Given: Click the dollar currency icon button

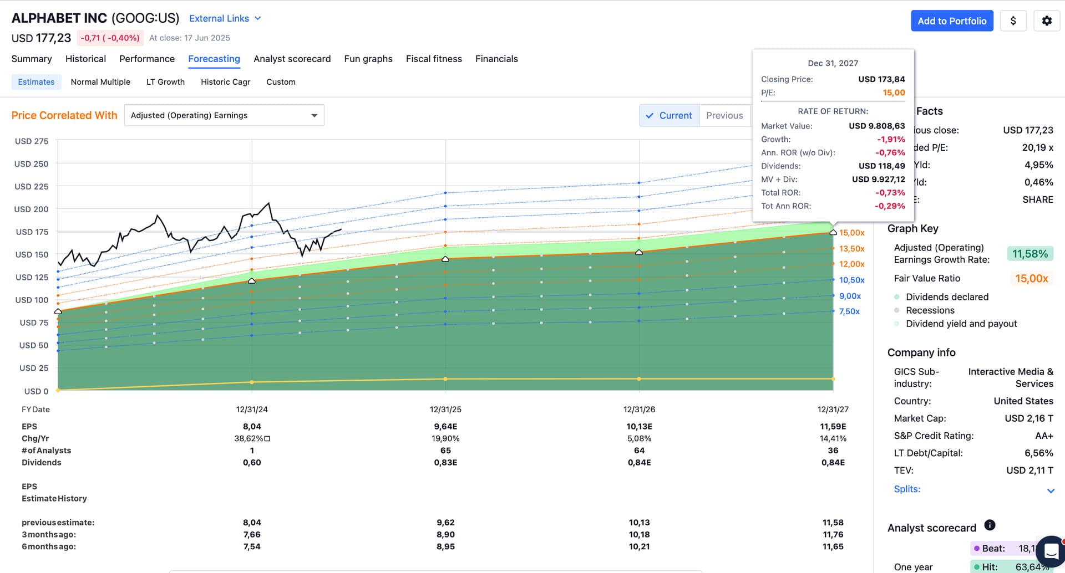Looking at the screenshot, I should (1013, 21).
